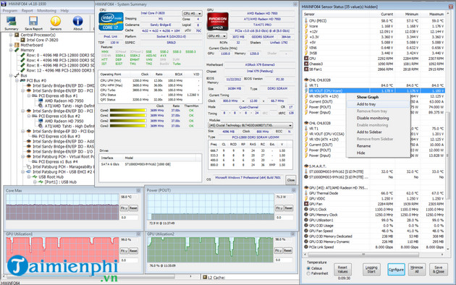
Task: Click the Configure button
Action: point(396,270)
